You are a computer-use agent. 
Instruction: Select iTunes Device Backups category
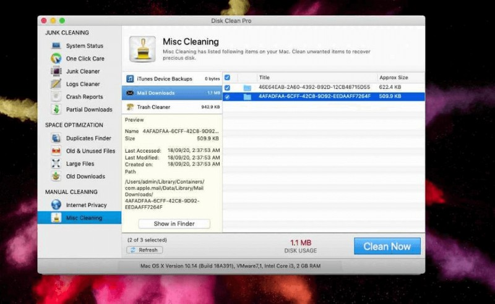coord(172,79)
